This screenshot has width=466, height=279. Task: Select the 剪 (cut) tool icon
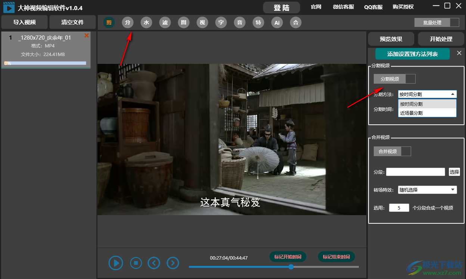pyautogui.click(x=109, y=22)
